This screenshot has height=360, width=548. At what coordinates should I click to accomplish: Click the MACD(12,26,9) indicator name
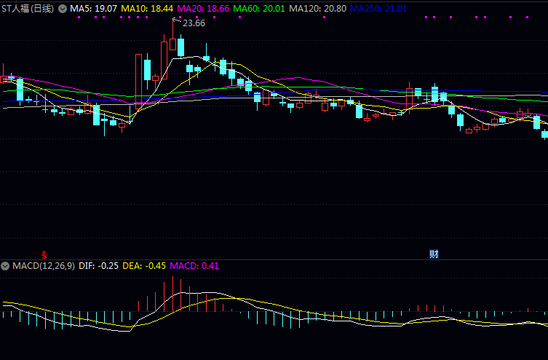pos(43,266)
